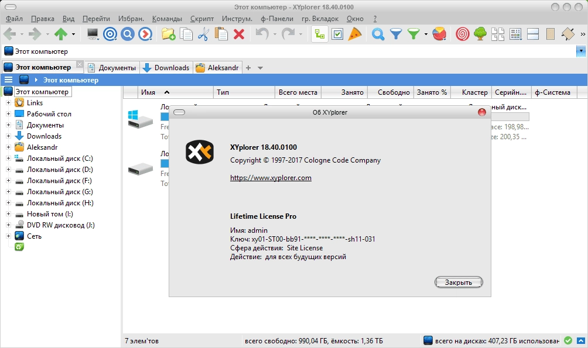Click the diamond tag icon in toolbar
Viewport: 588px width, 348px height.
point(568,34)
